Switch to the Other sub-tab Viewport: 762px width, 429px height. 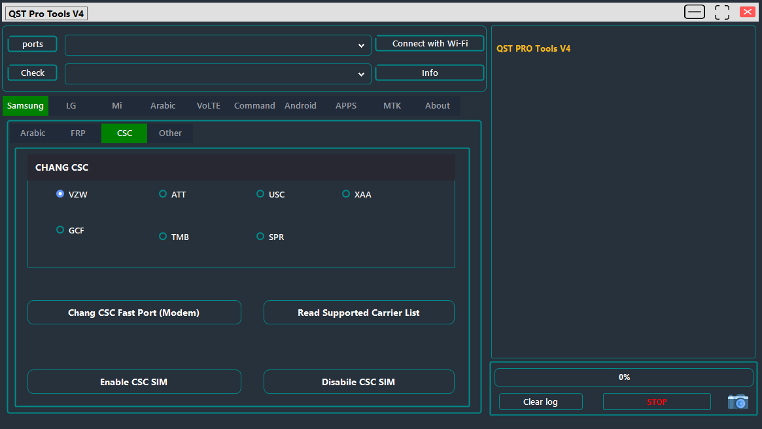click(170, 133)
